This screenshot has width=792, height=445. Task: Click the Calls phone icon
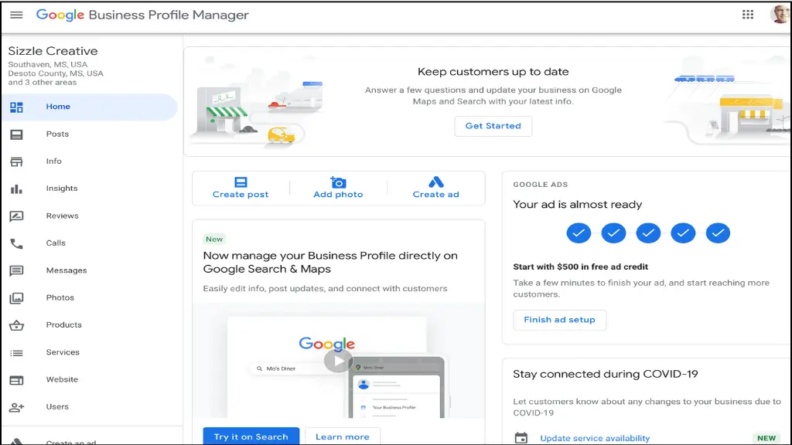tap(16, 243)
